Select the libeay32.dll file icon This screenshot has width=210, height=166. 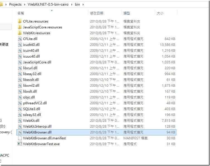[x=20, y=74]
